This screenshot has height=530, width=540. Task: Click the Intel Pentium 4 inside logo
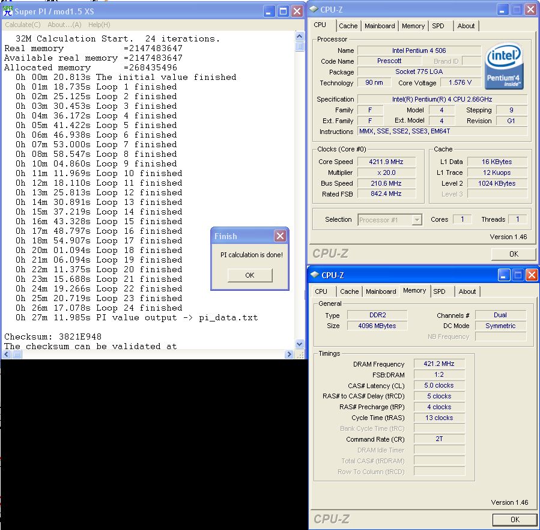(504, 66)
